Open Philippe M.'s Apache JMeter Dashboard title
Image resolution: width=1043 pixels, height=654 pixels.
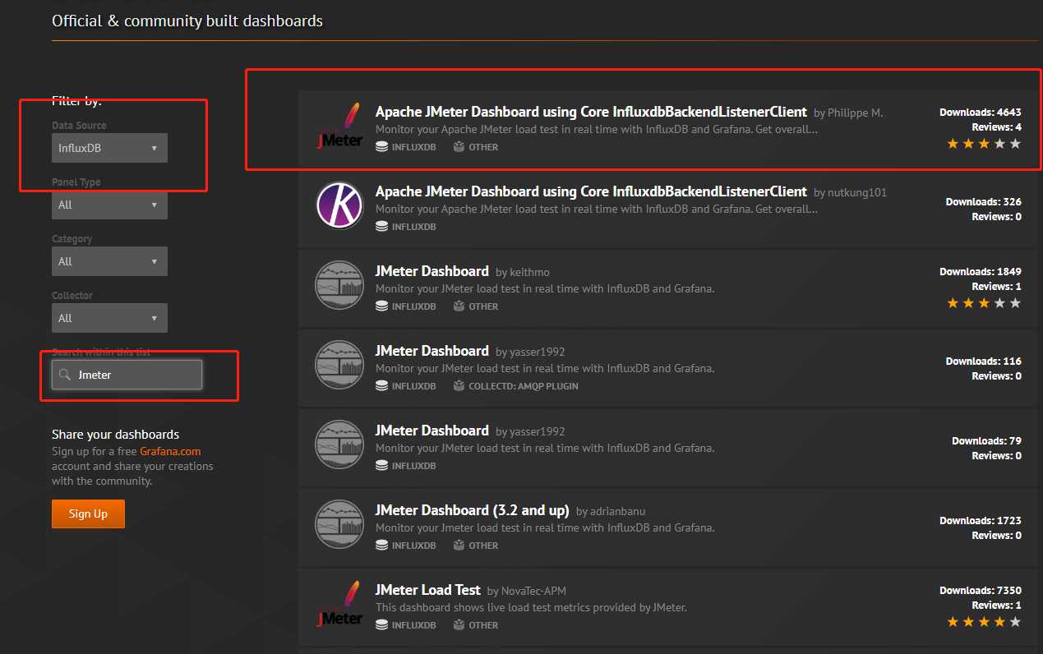point(591,112)
